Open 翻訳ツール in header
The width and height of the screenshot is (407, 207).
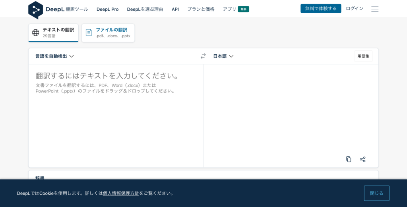tap(77, 10)
